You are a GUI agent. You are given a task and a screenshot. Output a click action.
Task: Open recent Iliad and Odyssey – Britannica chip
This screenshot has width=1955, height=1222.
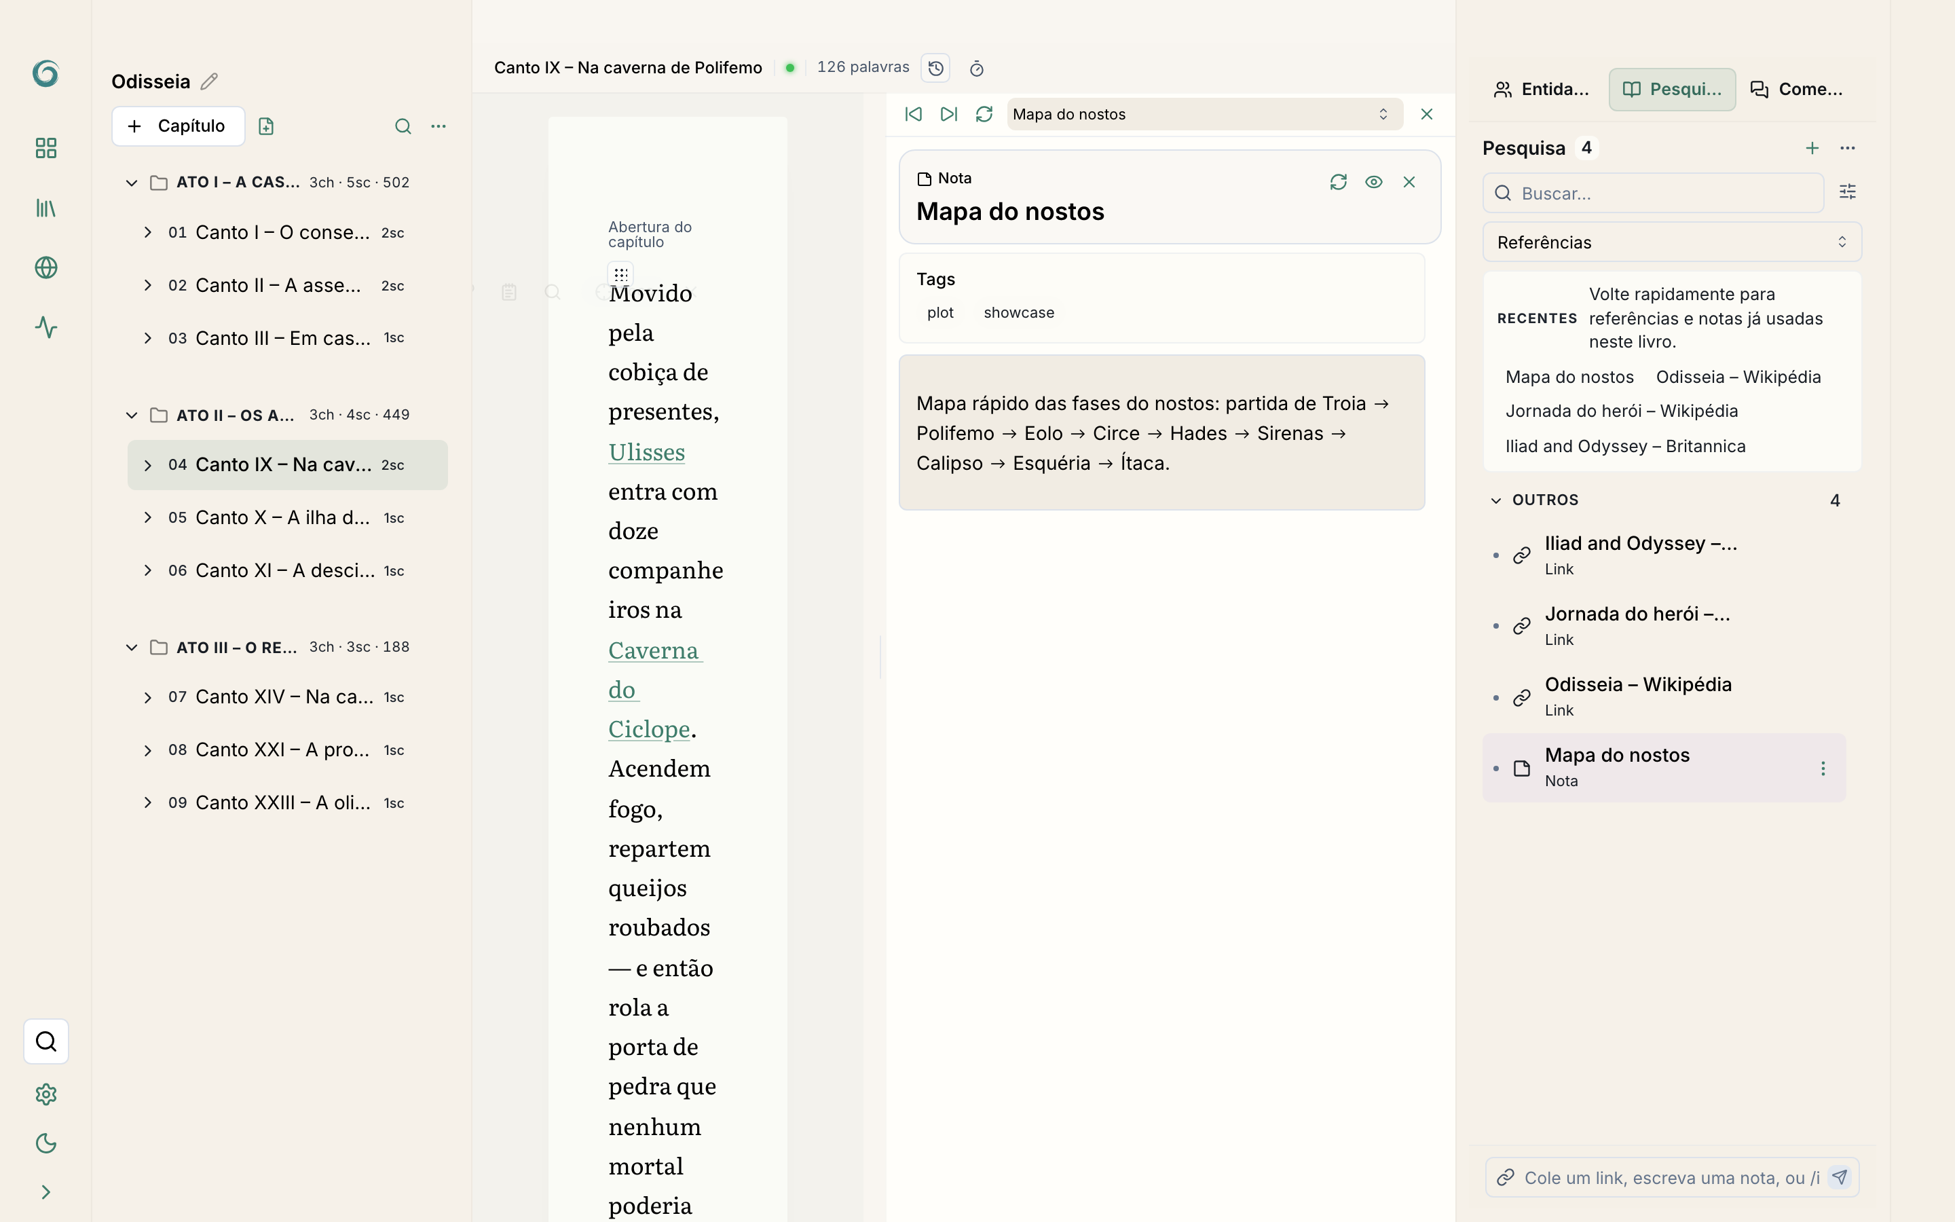(1625, 446)
